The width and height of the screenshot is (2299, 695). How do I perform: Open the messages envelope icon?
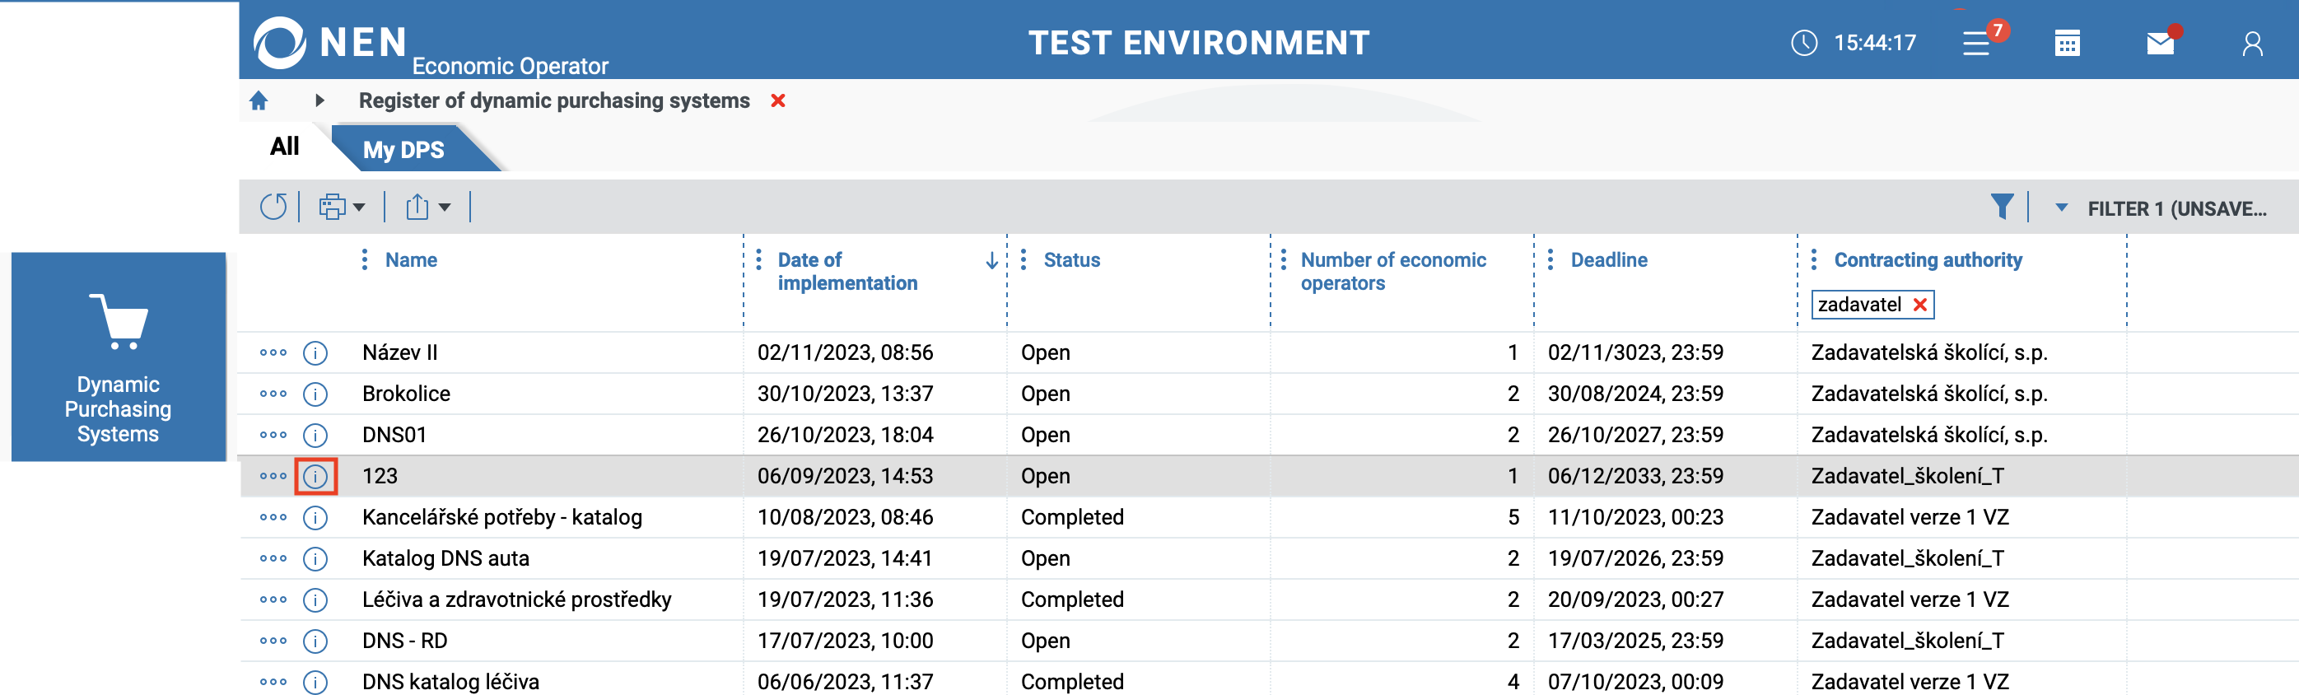tap(2160, 43)
